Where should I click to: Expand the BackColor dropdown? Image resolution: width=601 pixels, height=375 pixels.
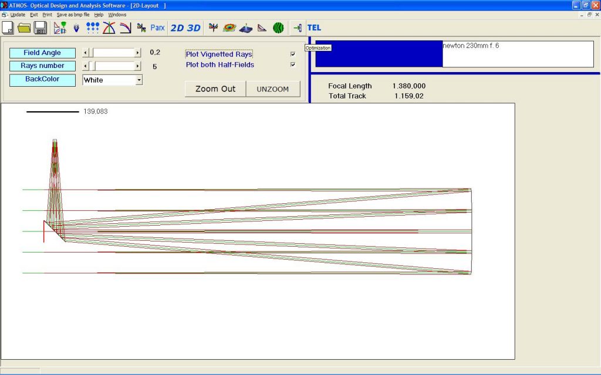click(x=139, y=80)
